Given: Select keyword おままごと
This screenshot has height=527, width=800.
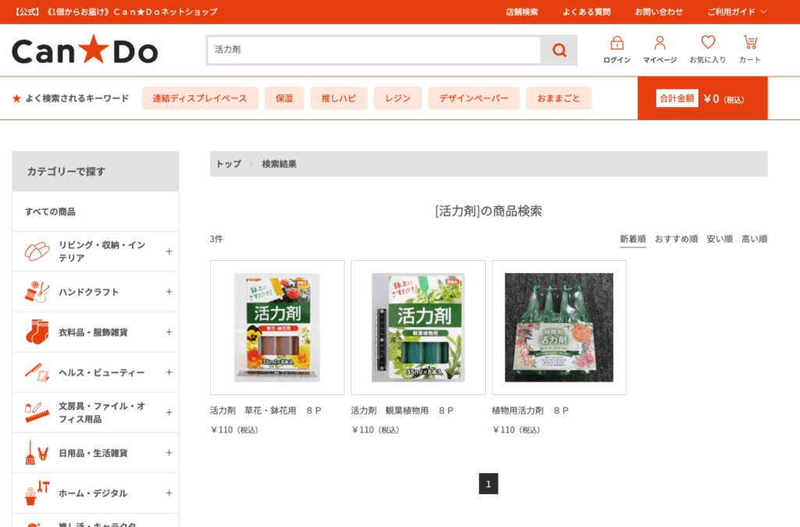Looking at the screenshot, I should (x=559, y=98).
